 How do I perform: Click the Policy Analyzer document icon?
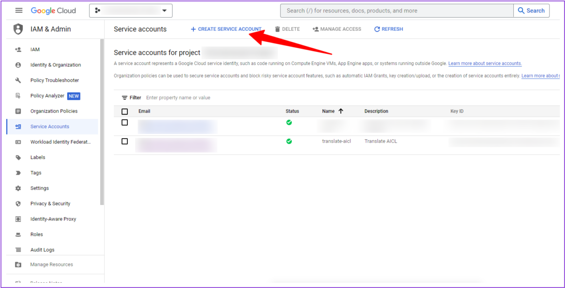click(x=18, y=96)
